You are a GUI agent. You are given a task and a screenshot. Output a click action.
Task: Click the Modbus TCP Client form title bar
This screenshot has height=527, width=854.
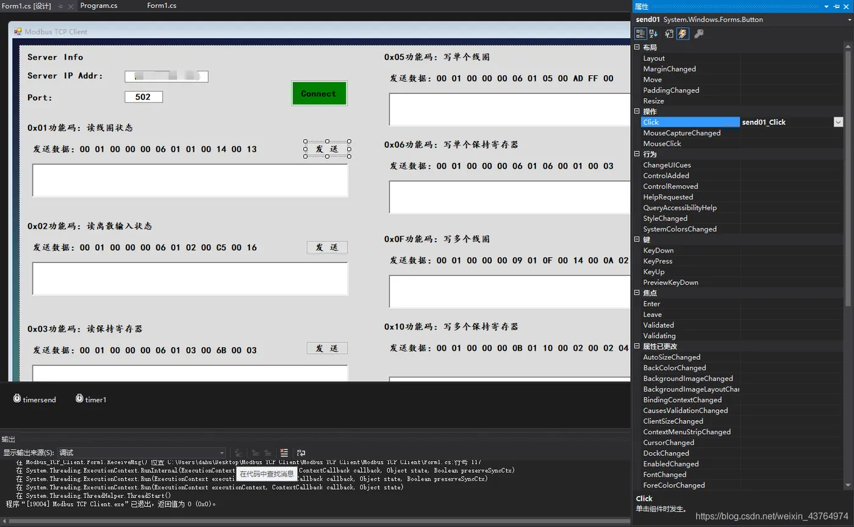pos(320,31)
